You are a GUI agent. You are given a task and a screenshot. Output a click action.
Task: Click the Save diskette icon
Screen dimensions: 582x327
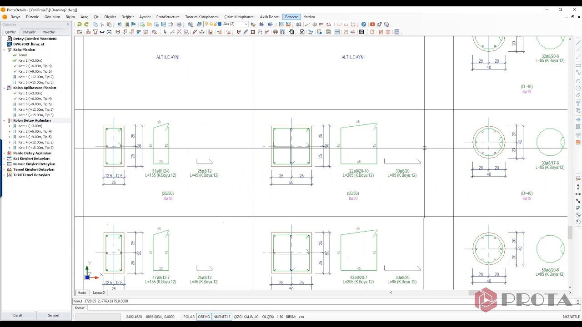[x=163, y=24]
